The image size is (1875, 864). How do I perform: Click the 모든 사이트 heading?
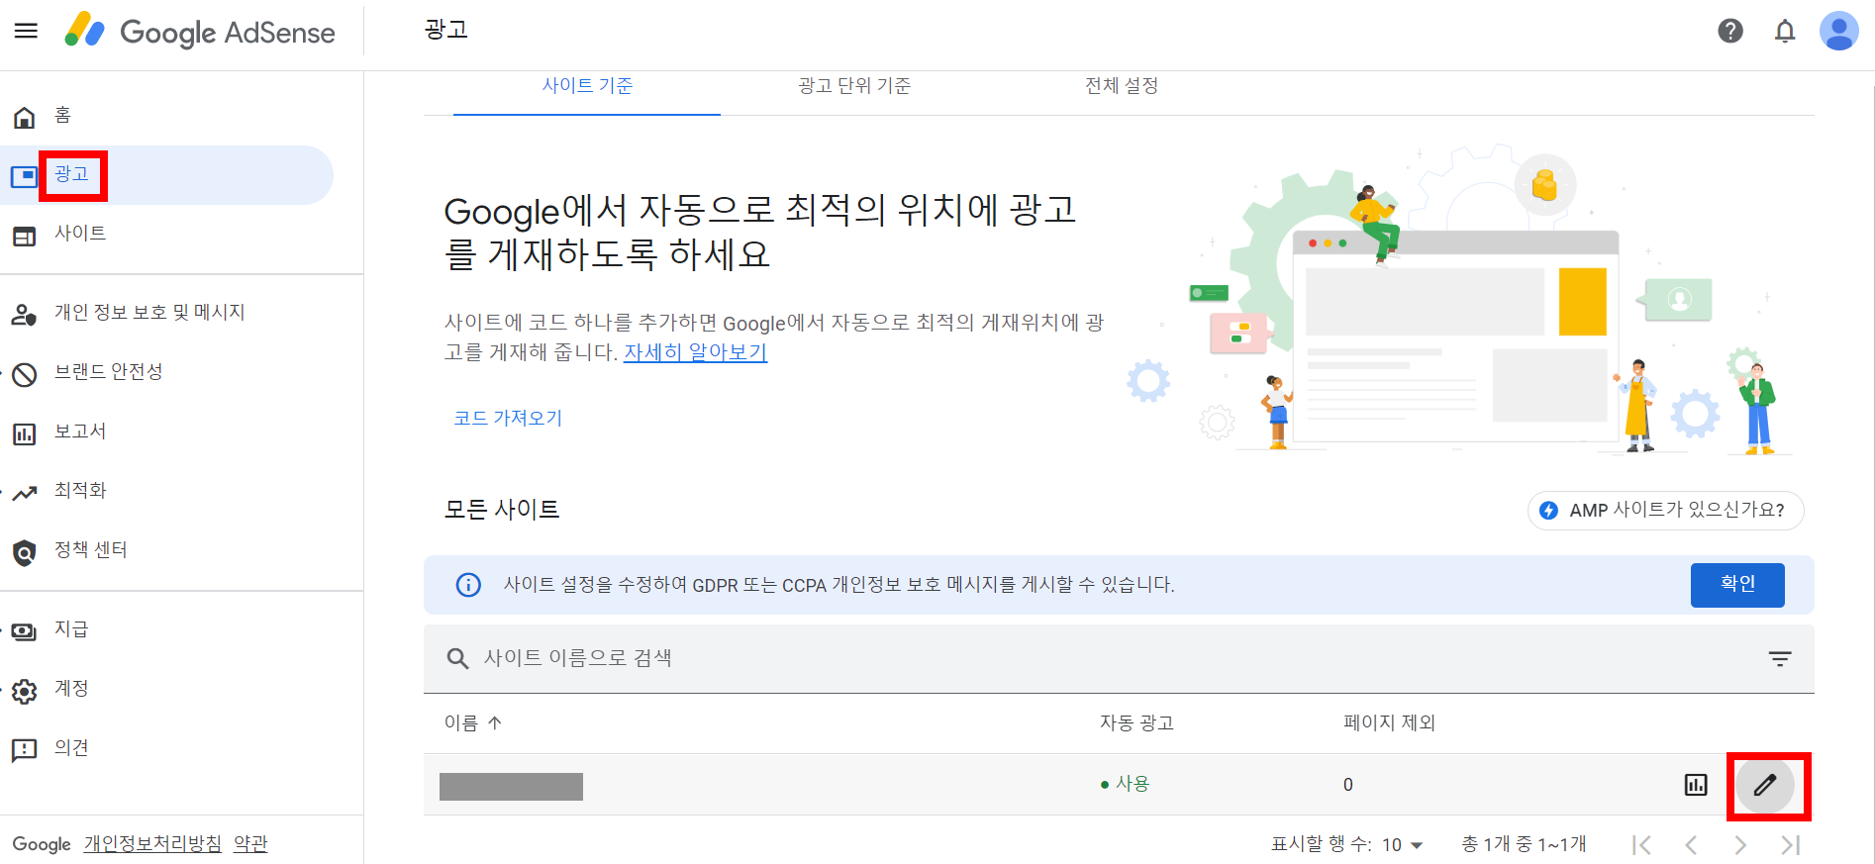tap(502, 510)
